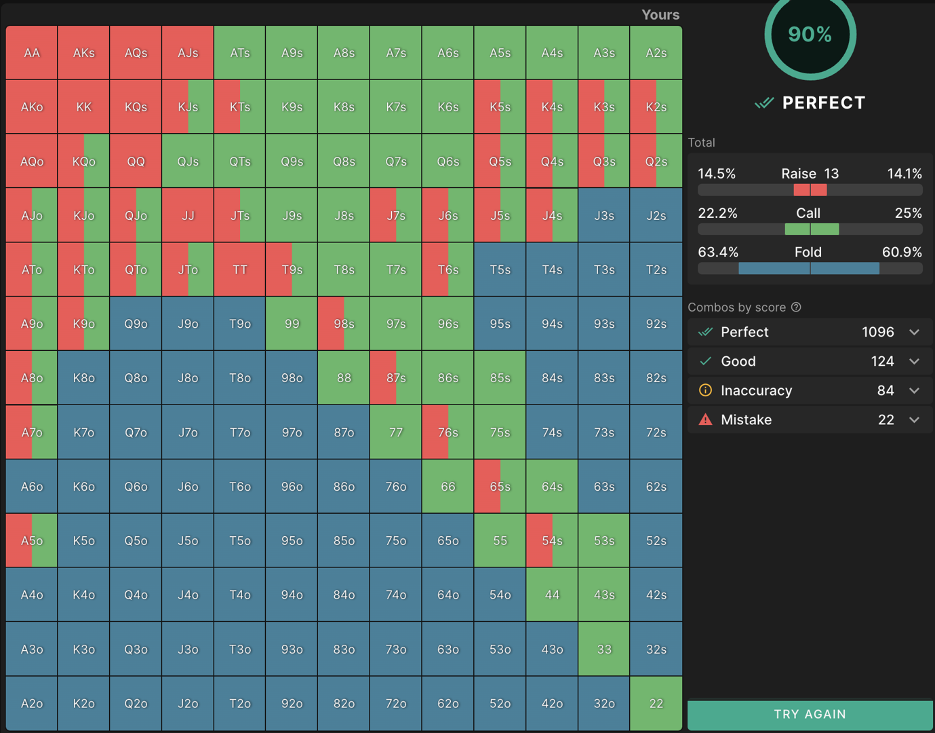
Task: Select the A7o hand cell
Action: [32, 432]
